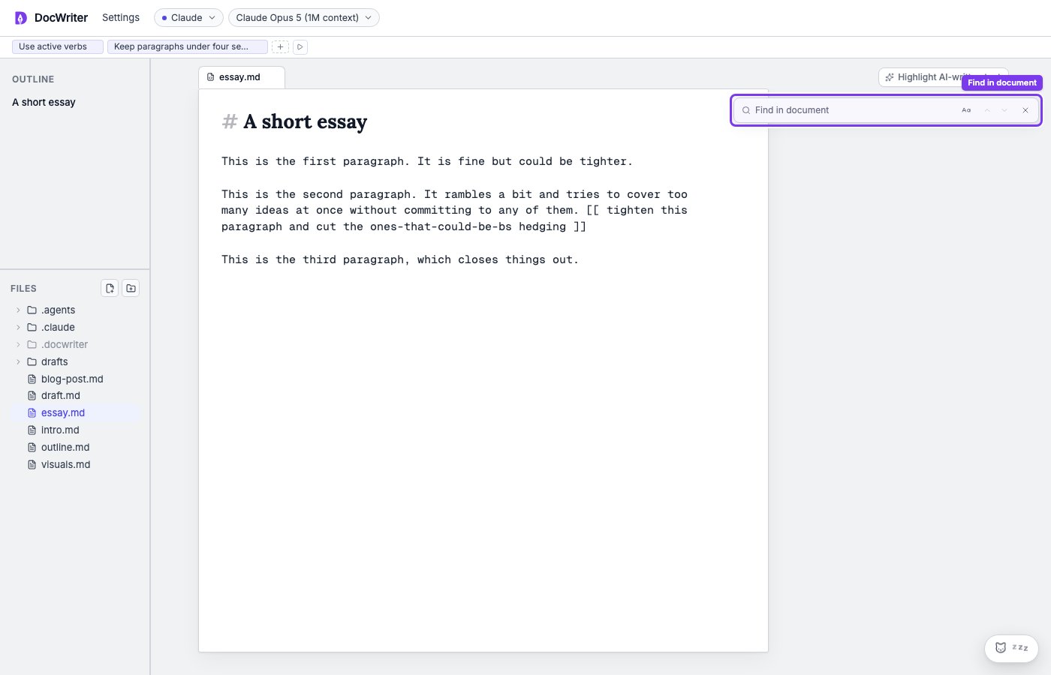Open essay.md in file list
This screenshot has height=675, width=1051.
pos(75,412)
